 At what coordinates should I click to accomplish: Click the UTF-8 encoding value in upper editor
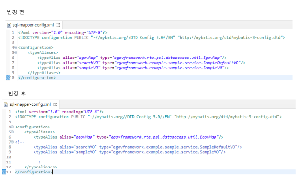pos(95,32)
